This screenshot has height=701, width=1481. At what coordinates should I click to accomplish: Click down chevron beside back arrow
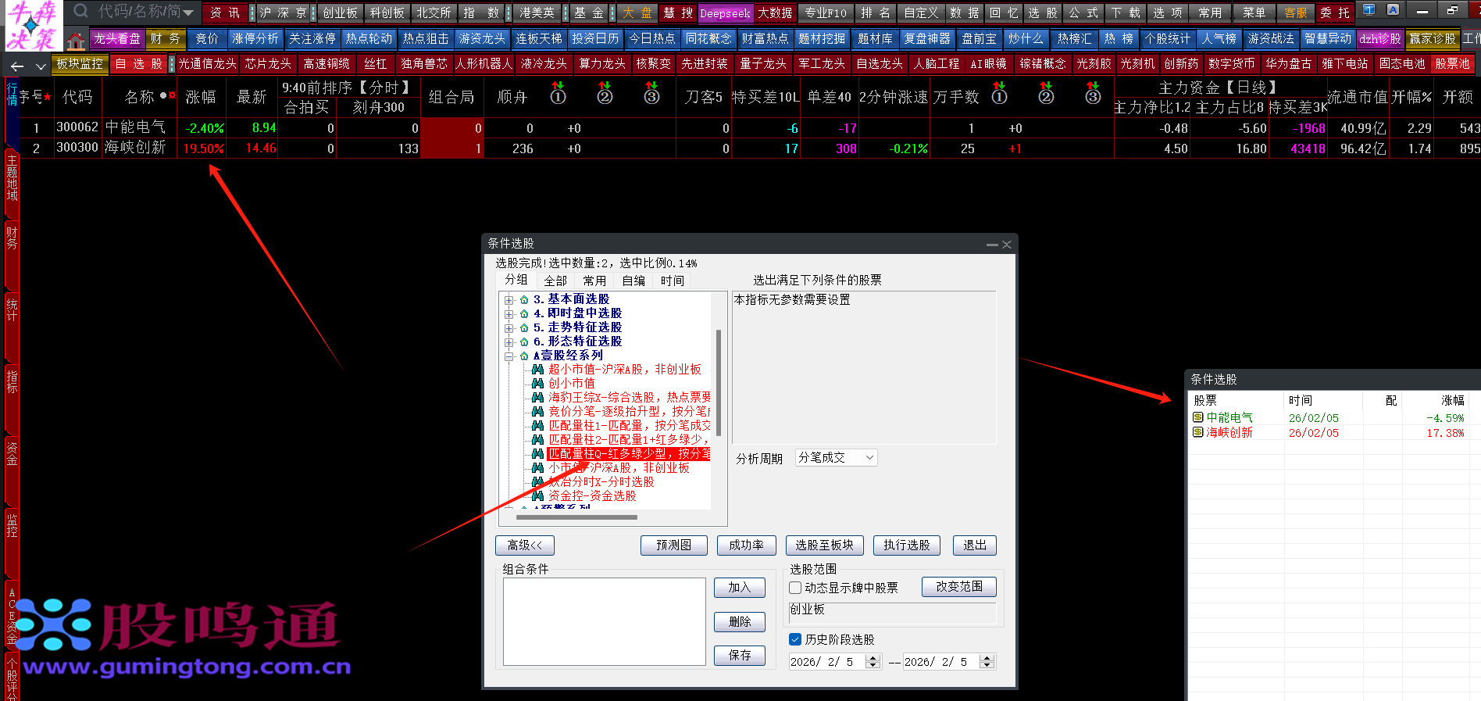coord(41,66)
